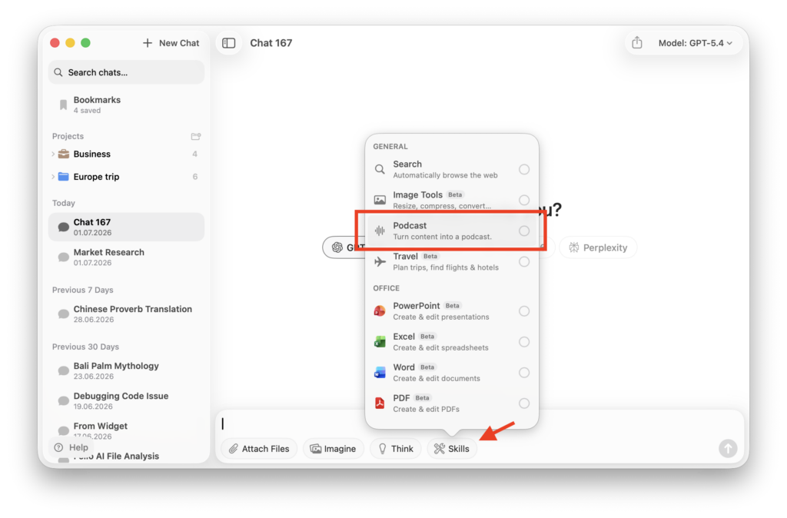
Task: Click the send arrow button
Action: pos(727,448)
